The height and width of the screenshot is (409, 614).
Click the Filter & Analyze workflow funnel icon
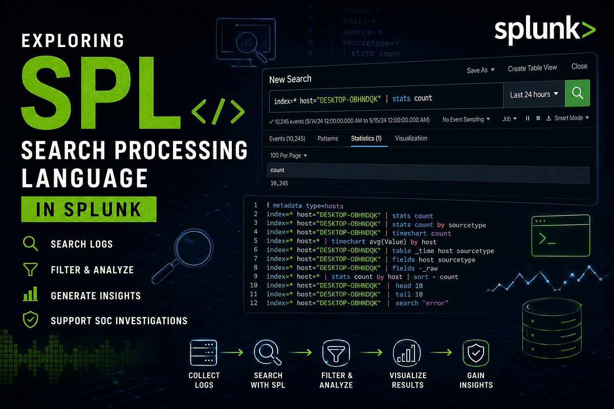pos(336,353)
